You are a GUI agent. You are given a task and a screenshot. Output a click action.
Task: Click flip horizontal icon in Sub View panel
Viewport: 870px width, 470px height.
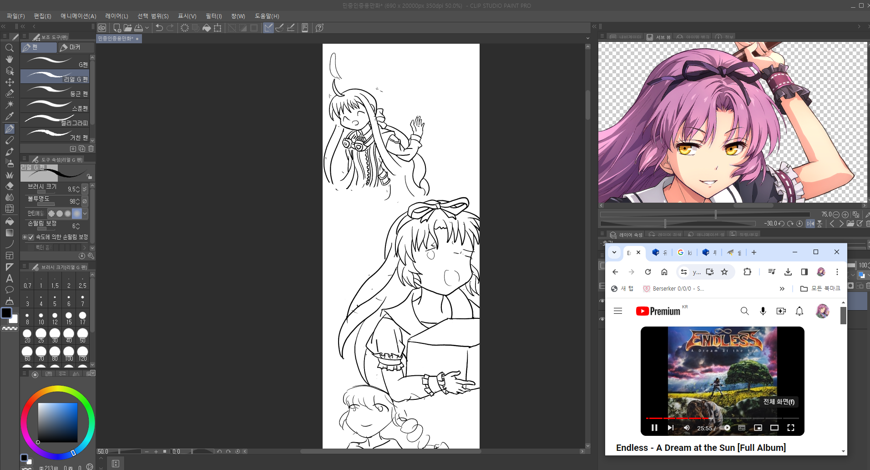click(810, 224)
